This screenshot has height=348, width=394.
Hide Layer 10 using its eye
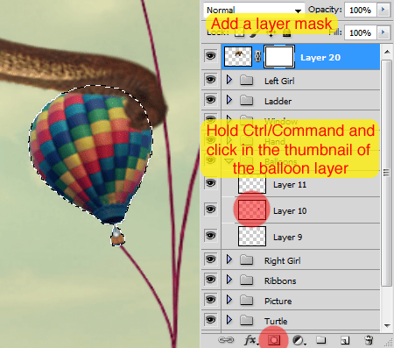[210, 210]
